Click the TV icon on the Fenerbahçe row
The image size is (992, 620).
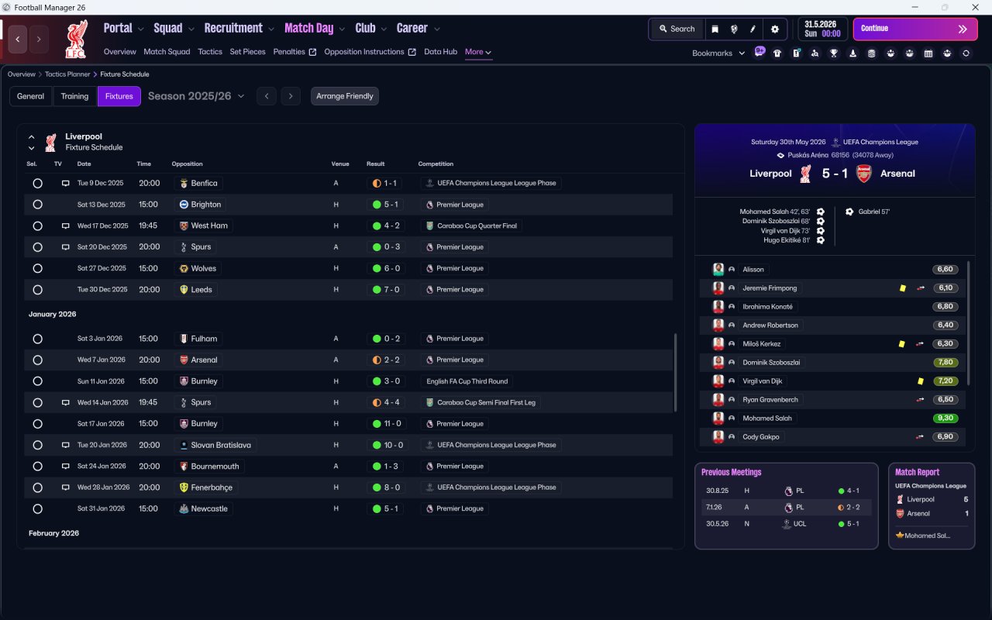click(66, 487)
